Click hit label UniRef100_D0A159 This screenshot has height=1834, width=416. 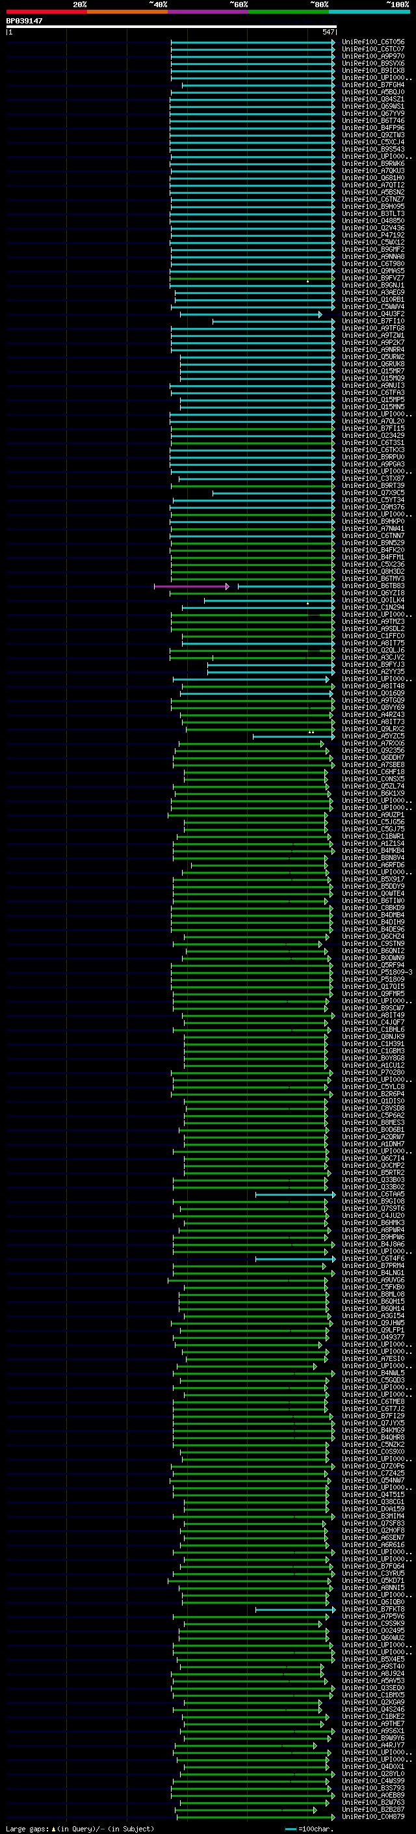coord(372,1509)
